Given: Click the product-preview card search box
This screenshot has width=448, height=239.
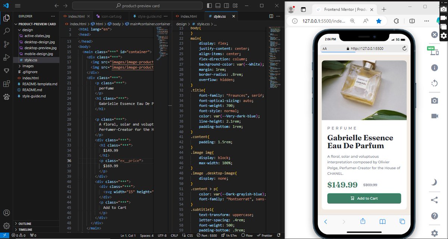Looking at the screenshot, I should click(137, 6).
